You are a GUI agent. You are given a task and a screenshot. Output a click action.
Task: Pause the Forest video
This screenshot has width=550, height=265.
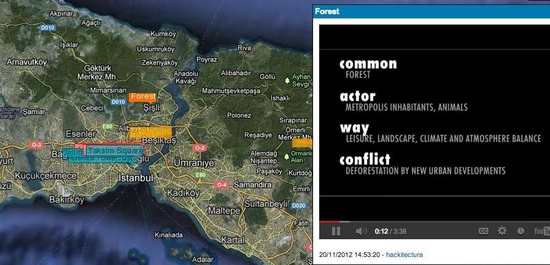tap(336, 231)
